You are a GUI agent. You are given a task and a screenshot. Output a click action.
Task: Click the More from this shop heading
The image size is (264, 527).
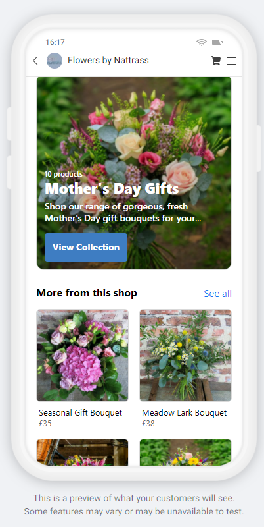[x=87, y=293]
